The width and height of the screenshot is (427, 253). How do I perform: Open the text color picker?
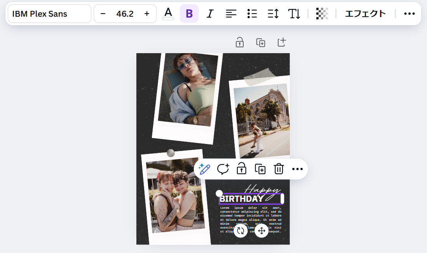[168, 14]
